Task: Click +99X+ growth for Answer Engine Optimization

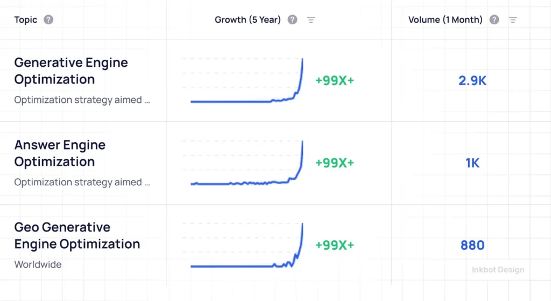Action: [335, 163]
